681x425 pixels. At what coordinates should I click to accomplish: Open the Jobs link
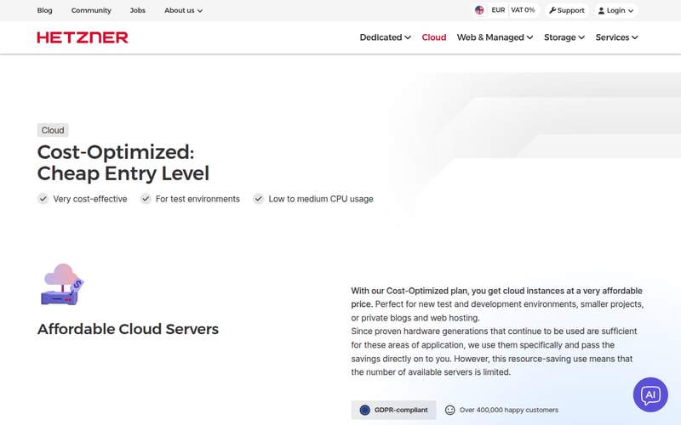click(x=138, y=10)
